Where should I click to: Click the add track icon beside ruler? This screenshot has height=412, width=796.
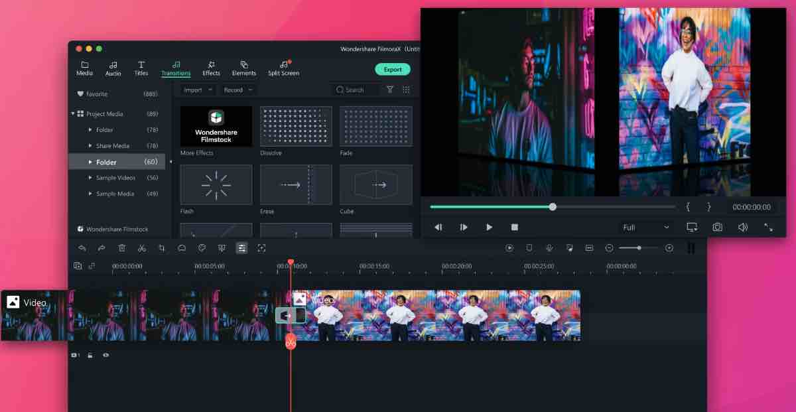(x=78, y=266)
